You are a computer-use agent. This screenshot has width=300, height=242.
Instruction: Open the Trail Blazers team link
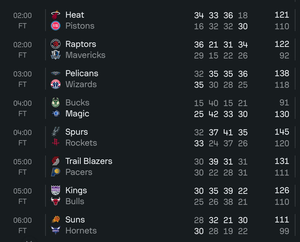click(x=89, y=161)
